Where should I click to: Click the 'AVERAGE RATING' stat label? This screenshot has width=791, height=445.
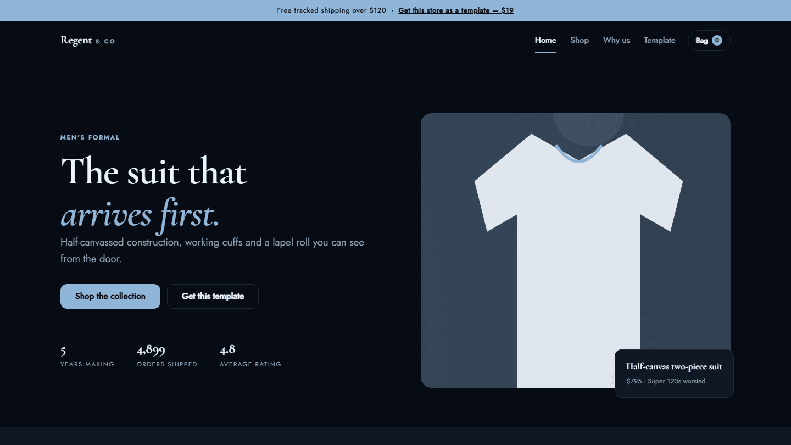click(x=250, y=364)
